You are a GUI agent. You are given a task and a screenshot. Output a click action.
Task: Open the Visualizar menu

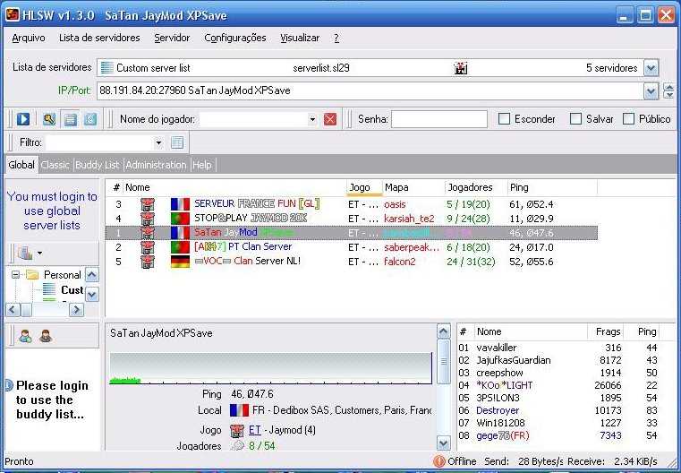(x=300, y=38)
